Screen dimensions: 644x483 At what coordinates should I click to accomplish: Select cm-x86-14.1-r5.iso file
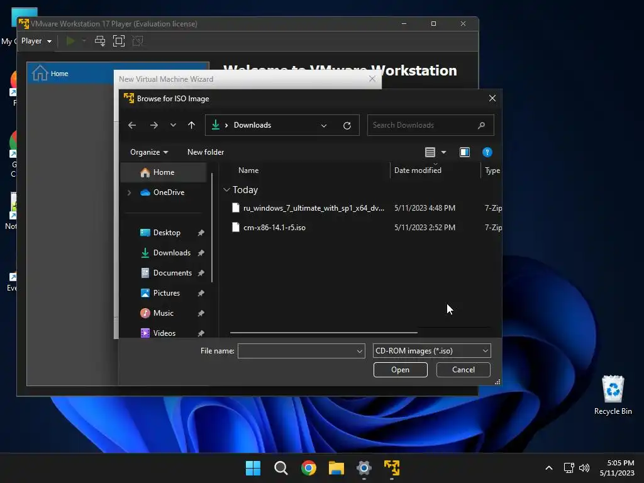(x=274, y=228)
